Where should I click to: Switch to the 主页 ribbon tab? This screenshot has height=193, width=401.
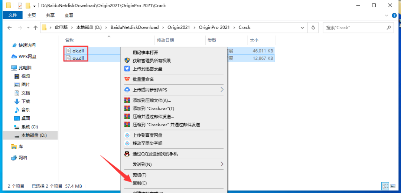32,15
